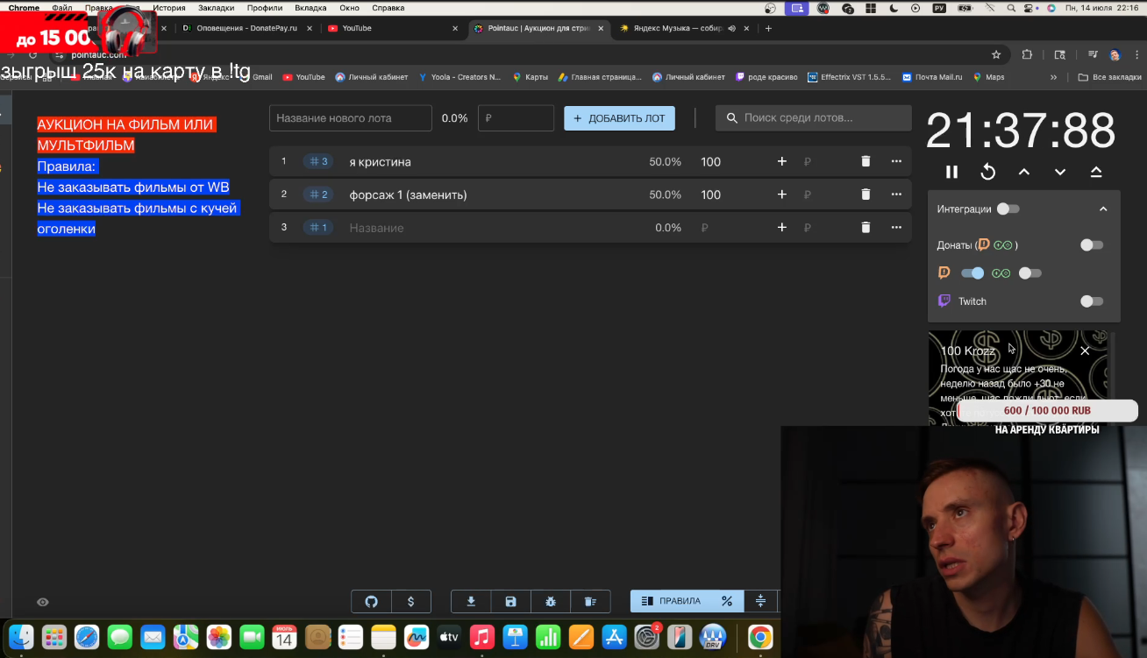The width and height of the screenshot is (1147, 658).
Task: Open the Effectrix VST bookmark
Action: 849,77
